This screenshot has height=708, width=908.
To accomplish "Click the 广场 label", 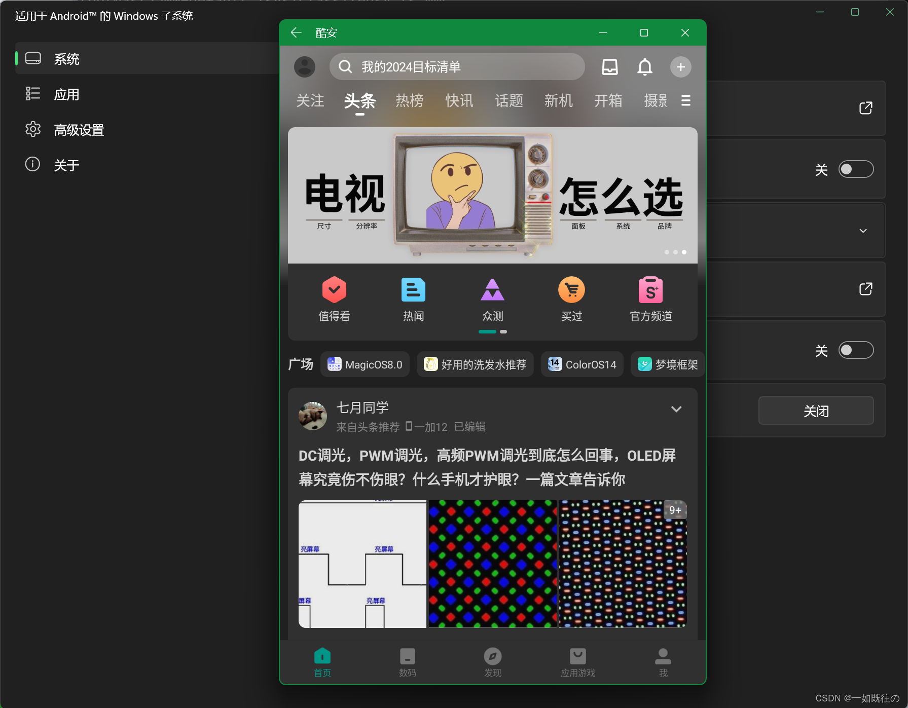I will coord(301,364).
